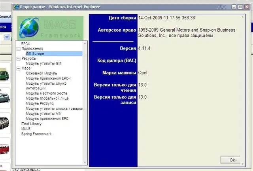Collapse the Ресурсы tree node
The height and width of the screenshot is (171, 253).
click(x=19, y=59)
